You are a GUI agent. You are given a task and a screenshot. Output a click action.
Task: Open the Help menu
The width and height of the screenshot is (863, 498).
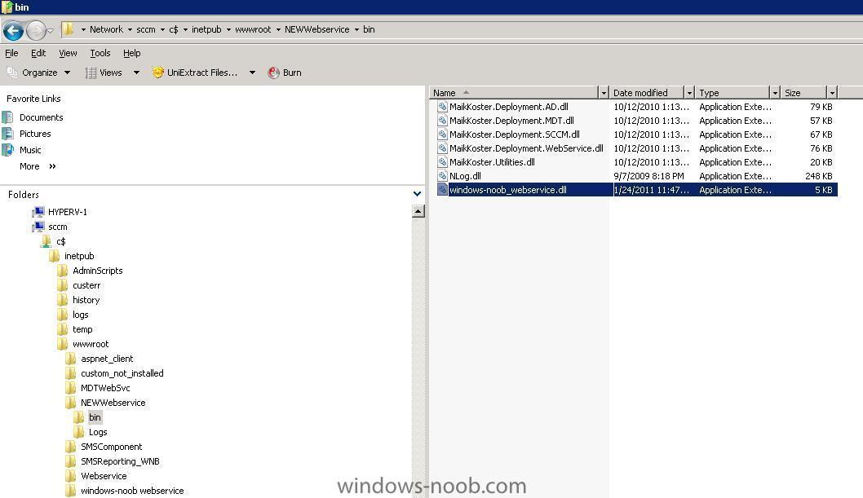coord(131,53)
